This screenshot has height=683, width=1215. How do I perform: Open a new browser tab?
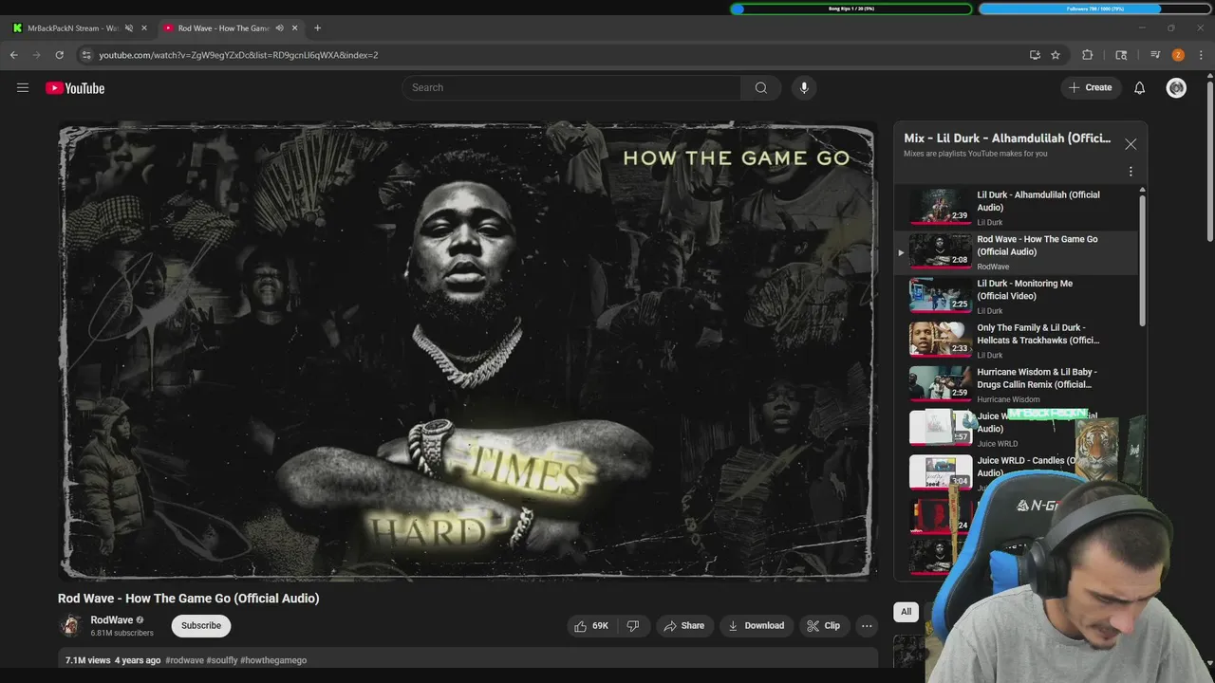[x=317, y=28]
